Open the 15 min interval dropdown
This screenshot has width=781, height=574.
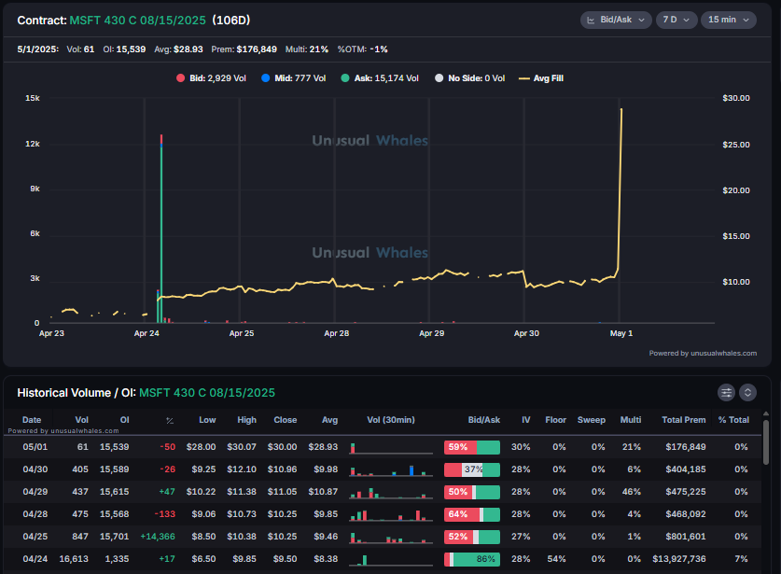point(729,20)
